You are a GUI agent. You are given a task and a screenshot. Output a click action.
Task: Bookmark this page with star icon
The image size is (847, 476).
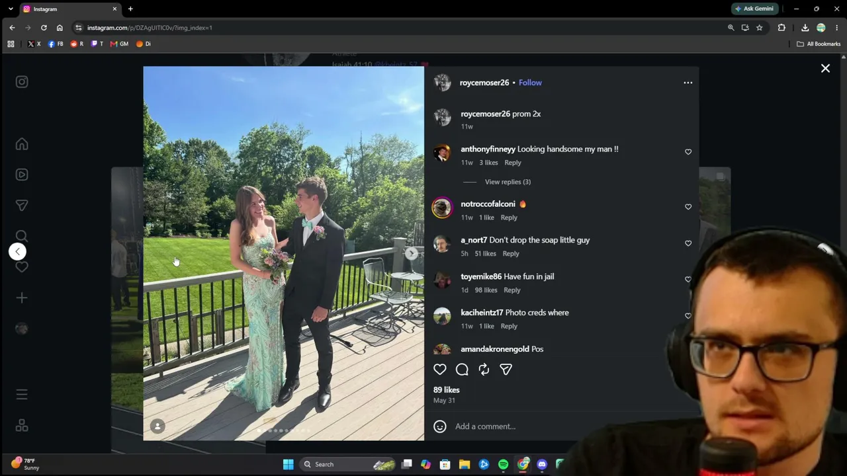click(x=759, y=28)
